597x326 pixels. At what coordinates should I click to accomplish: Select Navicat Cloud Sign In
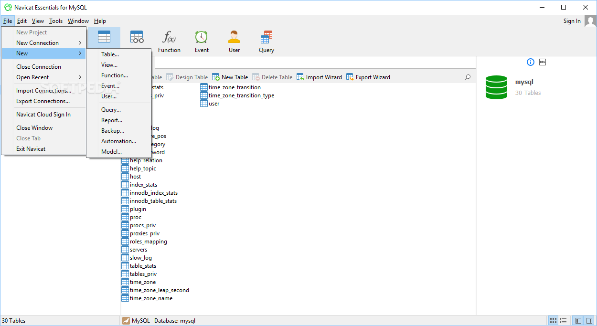pos(44,115)
